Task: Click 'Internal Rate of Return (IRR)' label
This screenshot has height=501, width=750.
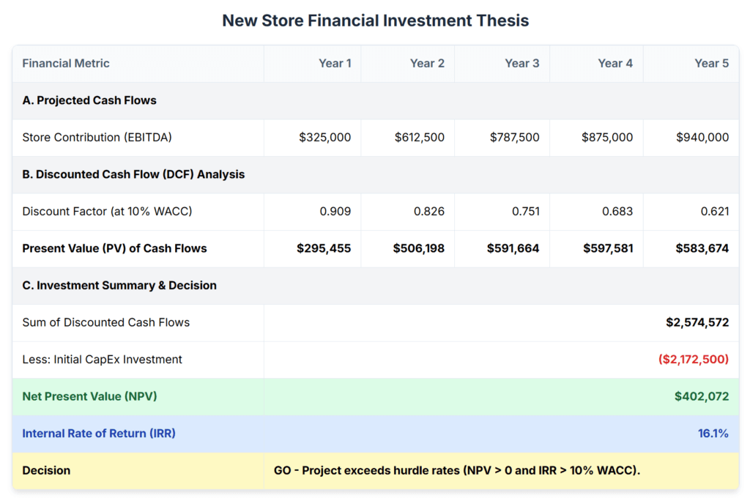Action: pos(99,434)
